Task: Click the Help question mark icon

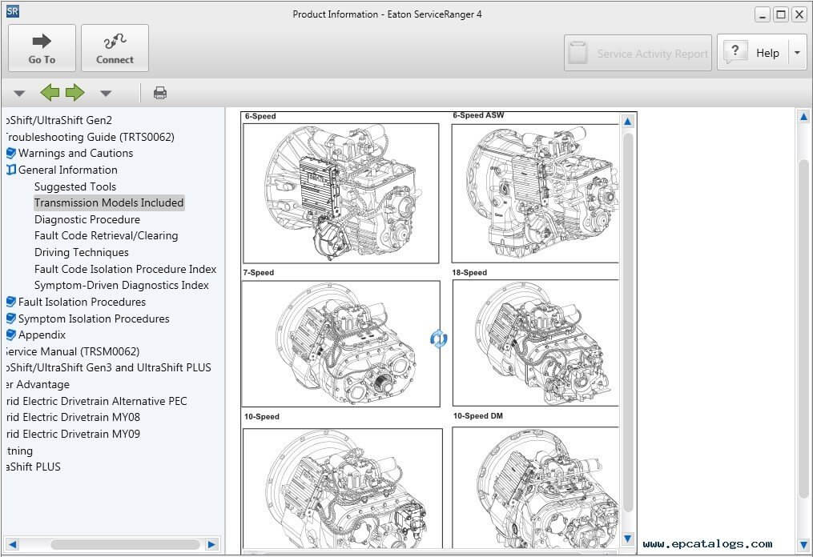Action: pos(735,51)
